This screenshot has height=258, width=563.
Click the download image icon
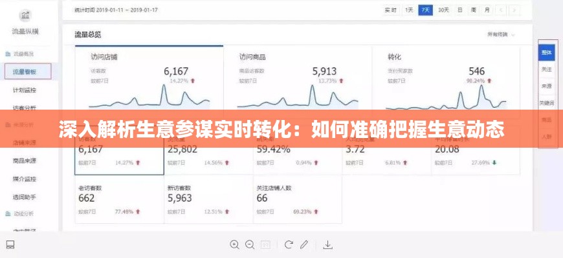[328, 244]
